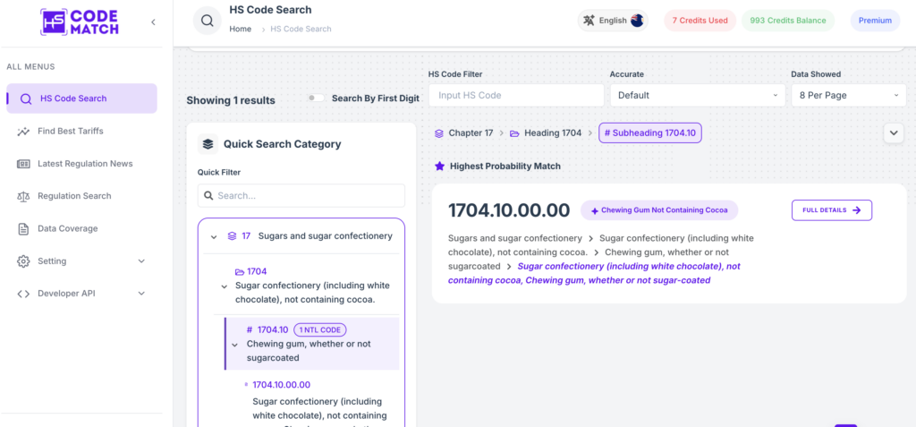Click the magnifier search icon in header
The image size is (916, 427).
208,21
